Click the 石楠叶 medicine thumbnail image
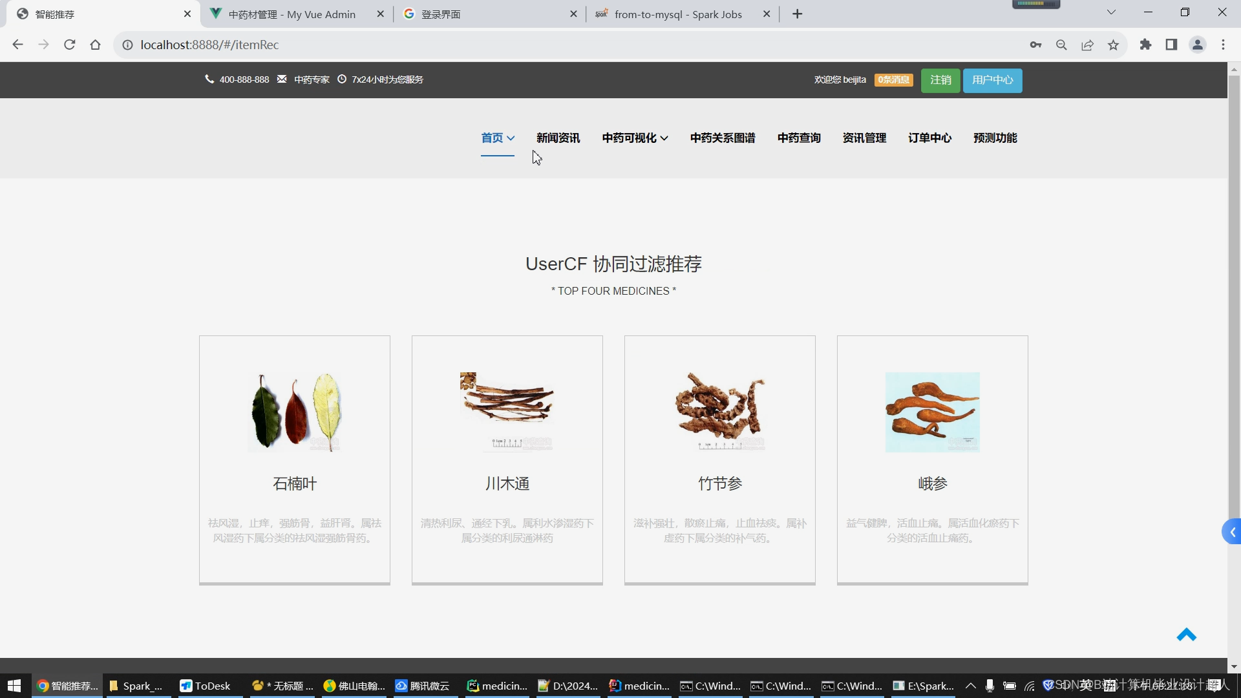The height and width of the screenshot is (698, 1241). click(295, 412)
